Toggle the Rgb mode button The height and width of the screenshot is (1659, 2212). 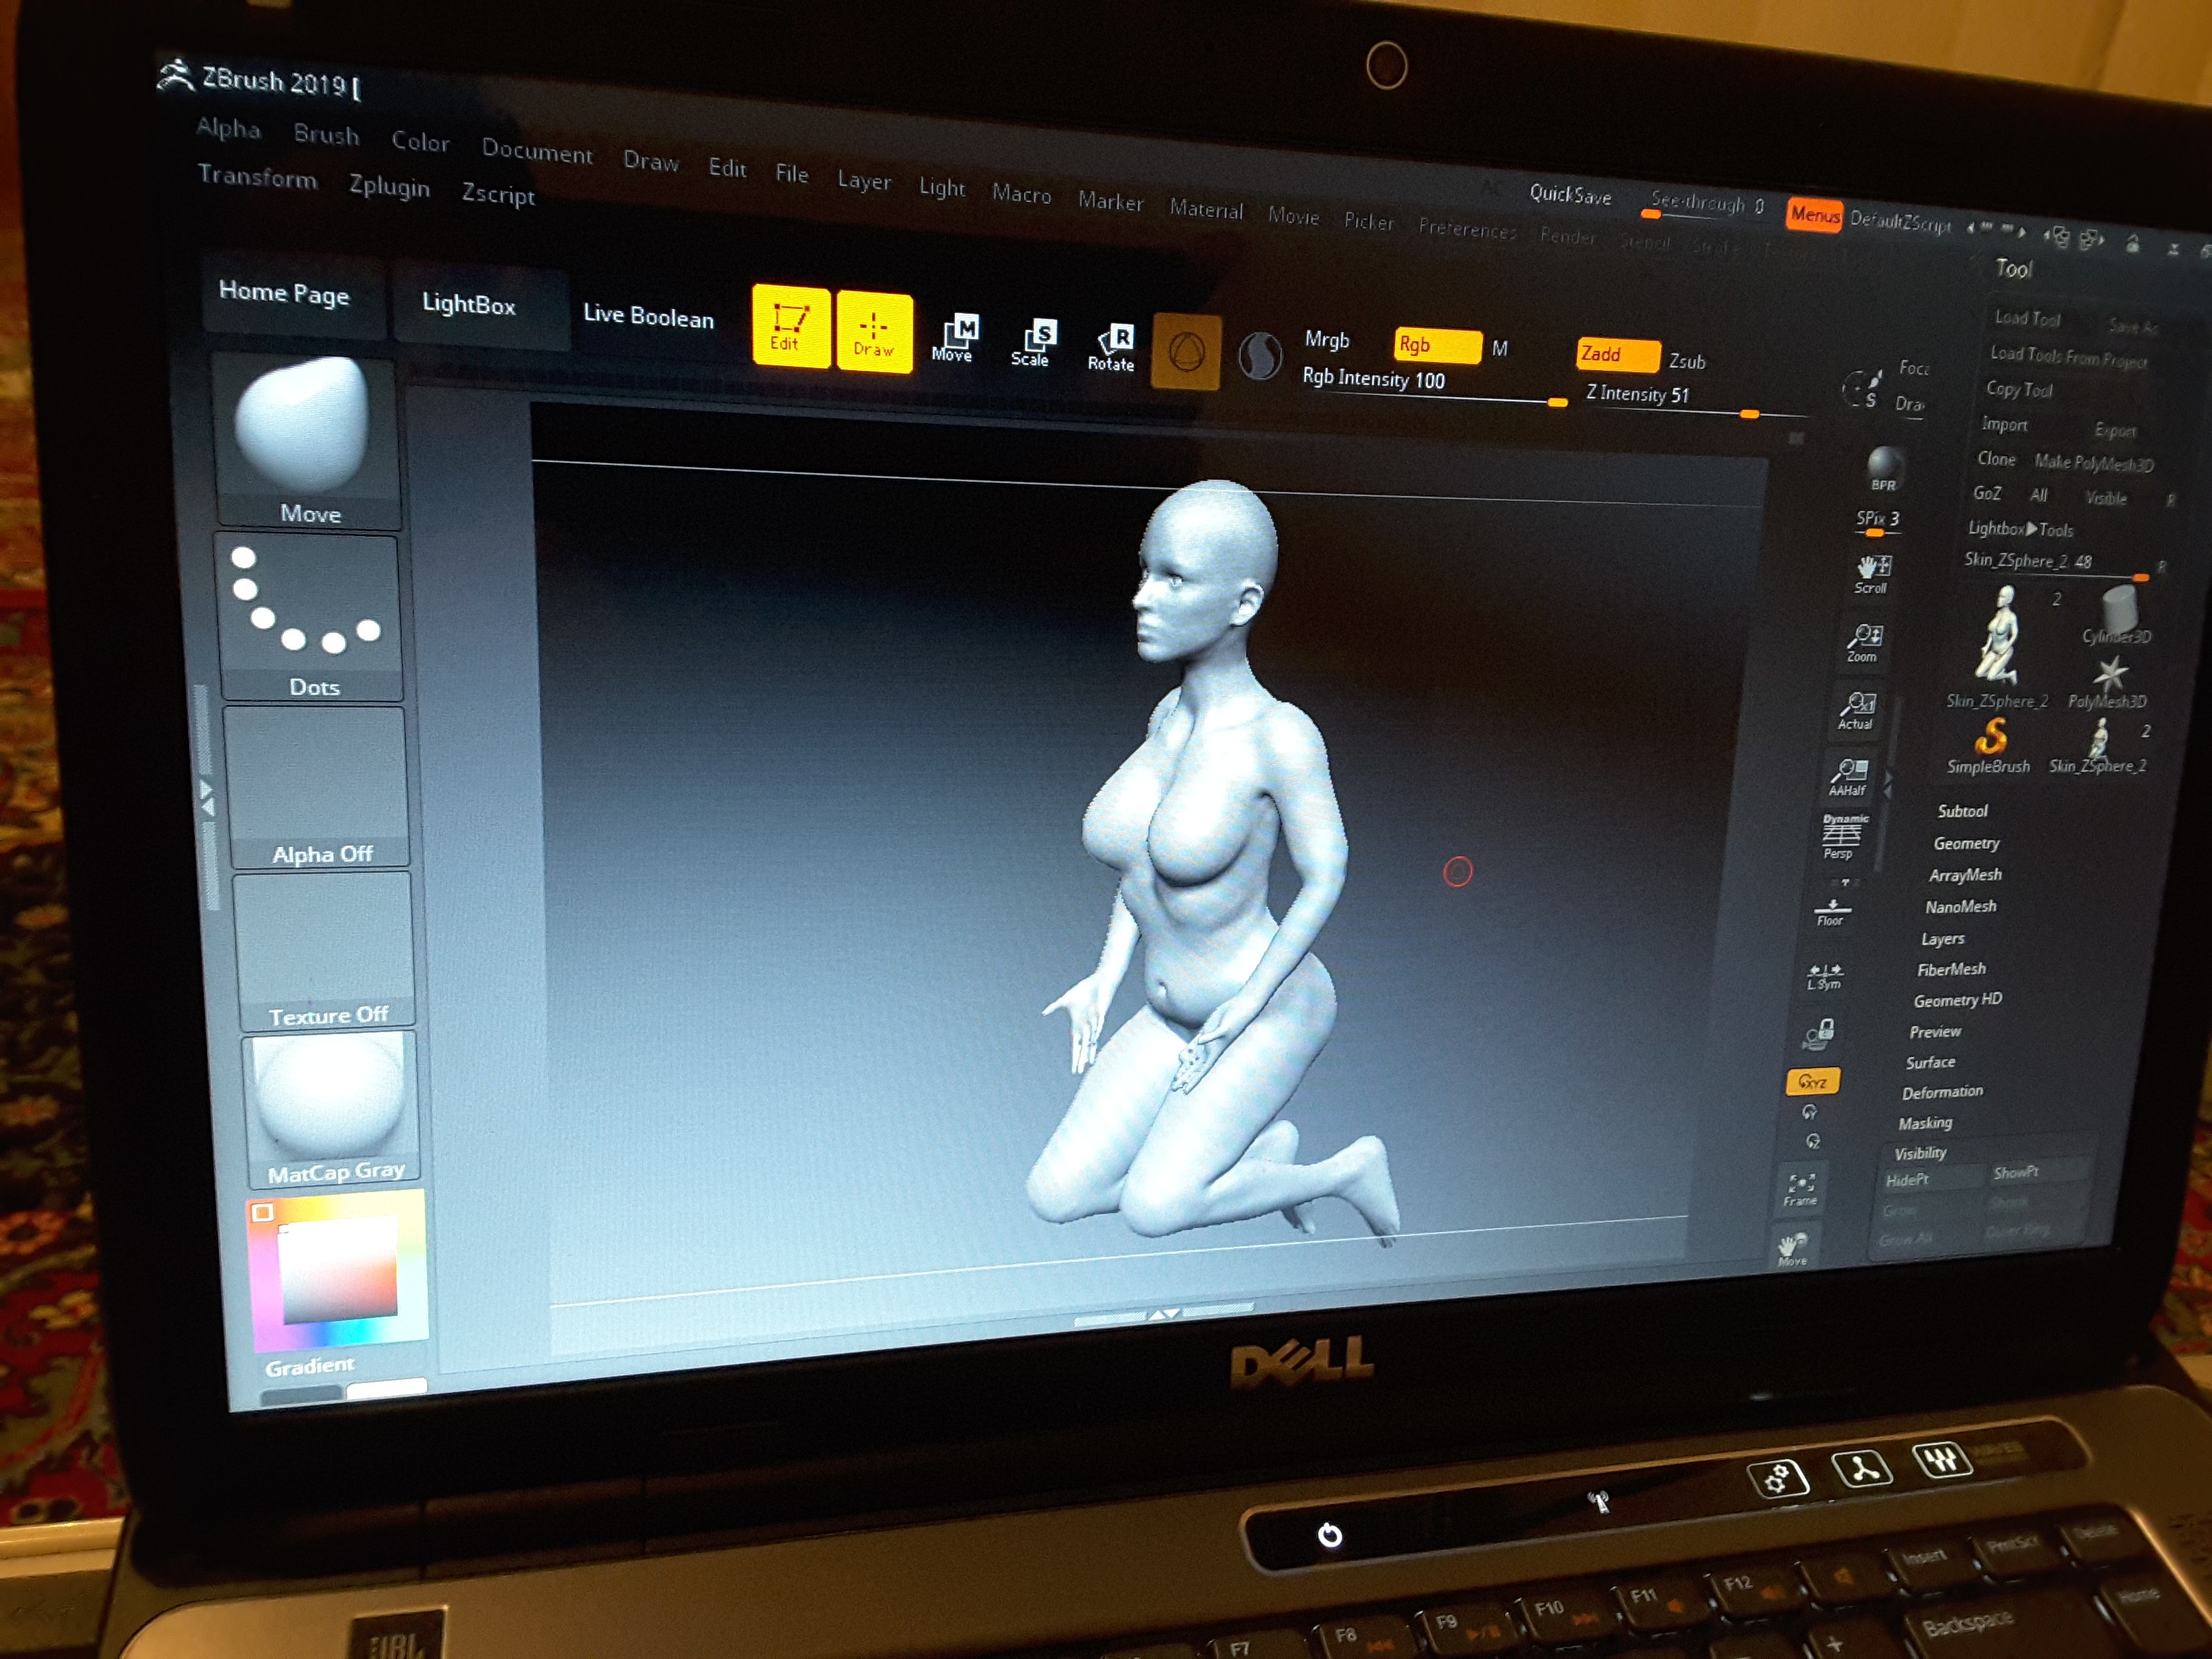pyautogui.click(x=1437, y=345)
